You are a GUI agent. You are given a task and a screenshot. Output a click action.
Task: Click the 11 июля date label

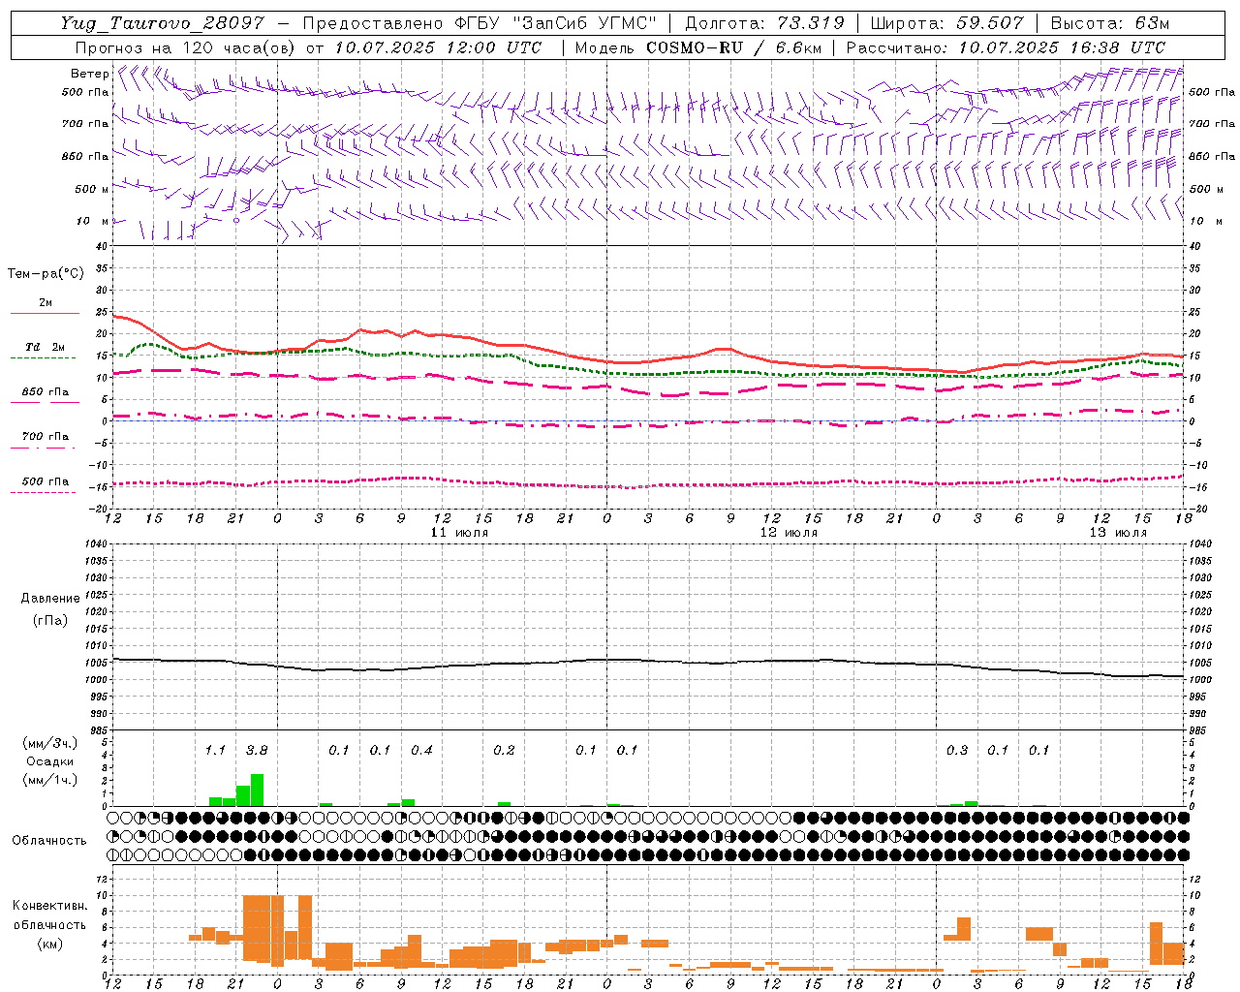tap(459, 533)
